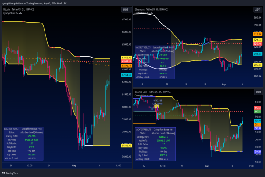This screenshot has width=265, height=177.
Task: Click the yellow 56886.00 price label
Action: (x=126, y=146)
